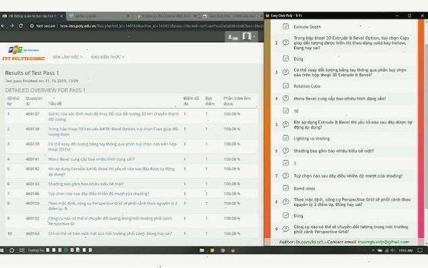Switch to Publish in Chrome Web Store tab
This screenshot has width=428, height=268.
coord(166,16)
